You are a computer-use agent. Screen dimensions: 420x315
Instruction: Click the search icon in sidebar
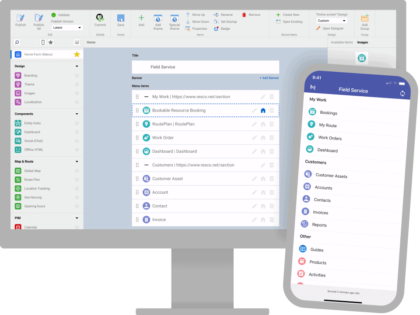[x=17, y=42]
